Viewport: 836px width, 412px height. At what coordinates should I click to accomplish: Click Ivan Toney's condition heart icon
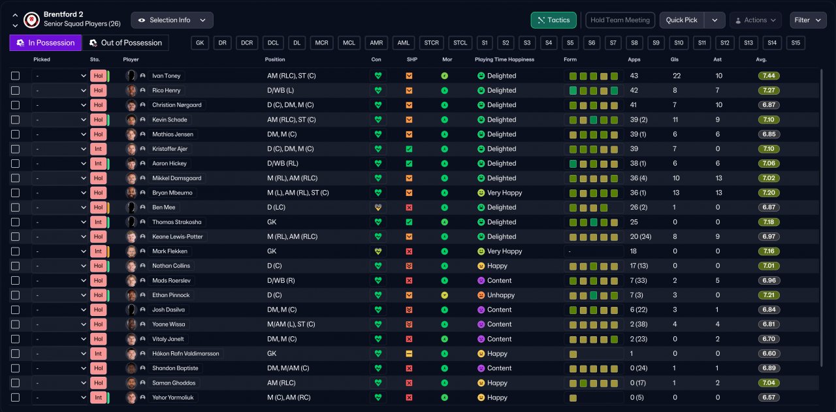[x=378, y=76]
